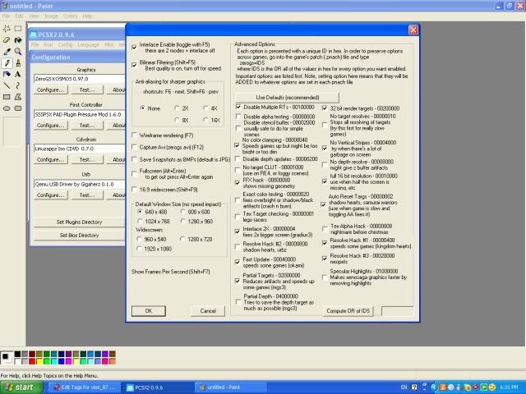Open Paint's Colors menu

click(x=70, y=16)
